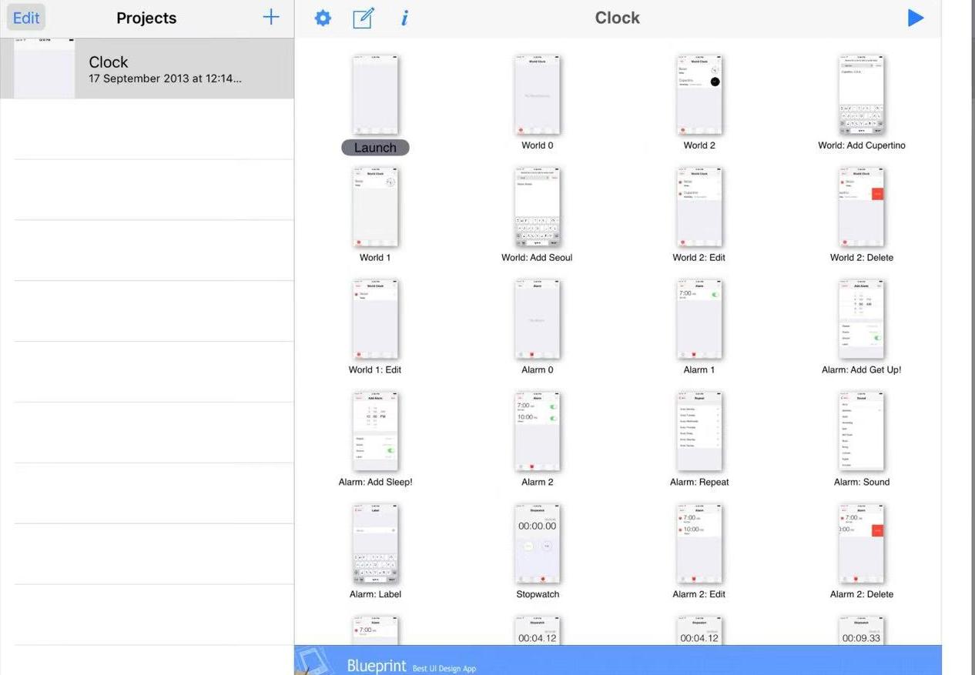Open the World 2 screen thumbnail
The height and width of the screenshot is (675, 975).
699,94
